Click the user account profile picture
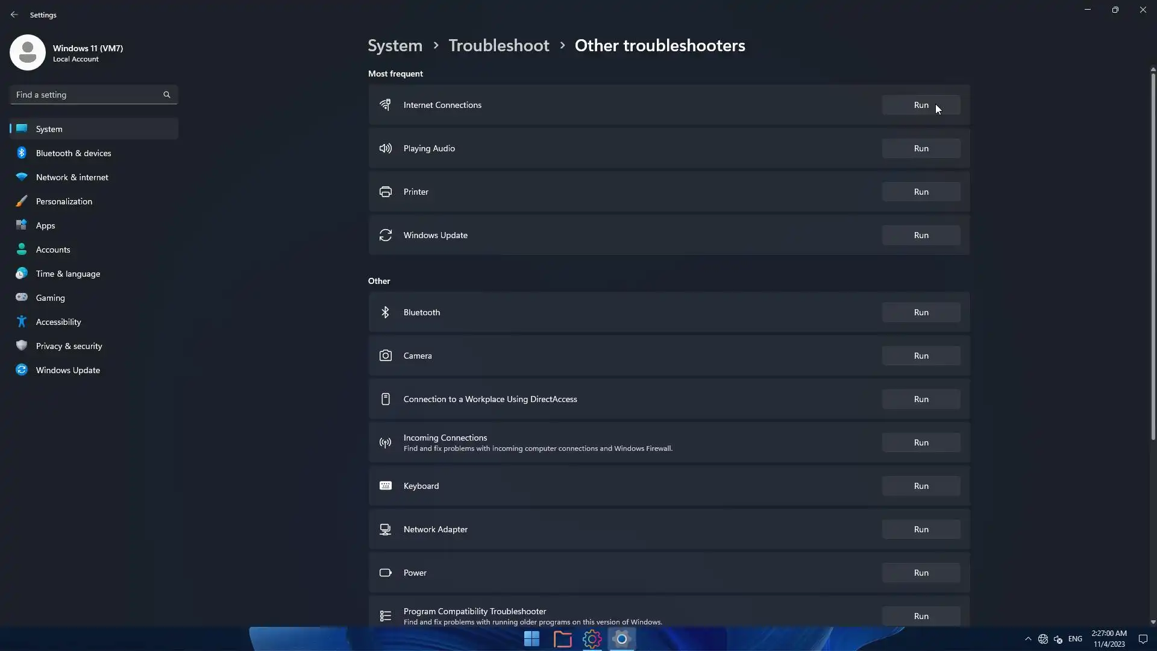Image resolution: width=1157 pixels, height=651 pixels. (x=28, y=52)
